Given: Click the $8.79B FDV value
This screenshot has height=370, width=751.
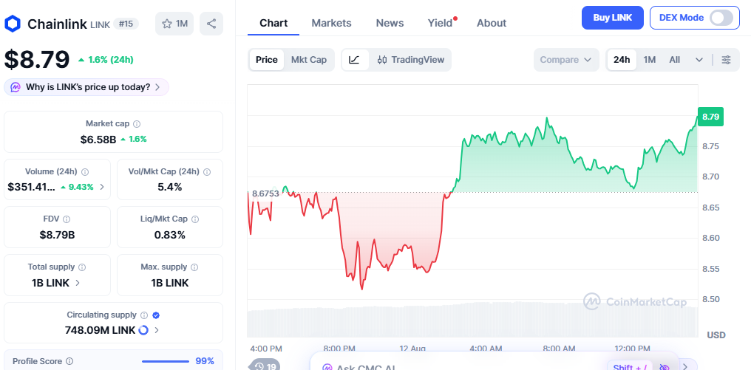Looking at the screenshot, I should 57,235.
